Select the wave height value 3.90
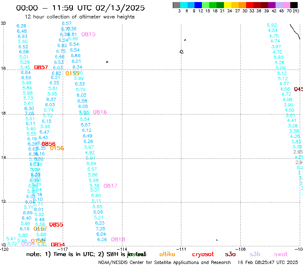Screen dimensions: 303x266 point(288,105)
